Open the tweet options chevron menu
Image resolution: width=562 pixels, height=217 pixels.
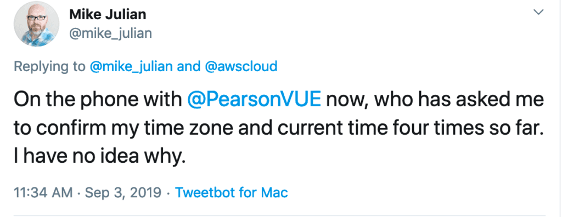pyautogui.click(x=538, y=13)
